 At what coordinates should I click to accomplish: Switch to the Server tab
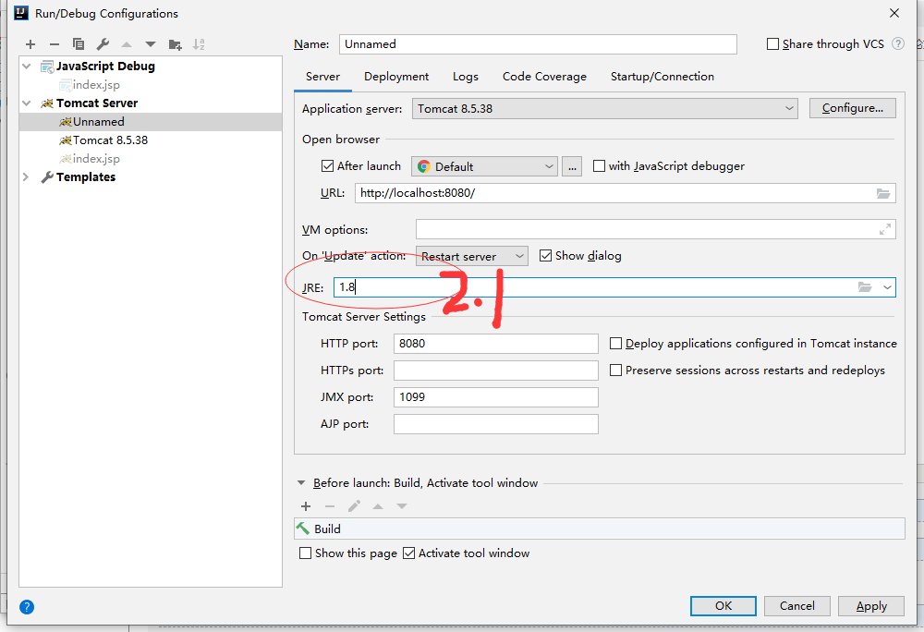[x=322, y=77]
